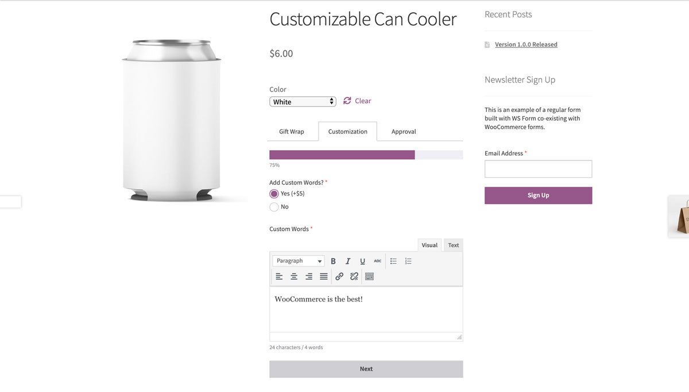Screen dimensions: 689x392
Task: Underline text in the Custom Words editor
Action: point(362,261)
